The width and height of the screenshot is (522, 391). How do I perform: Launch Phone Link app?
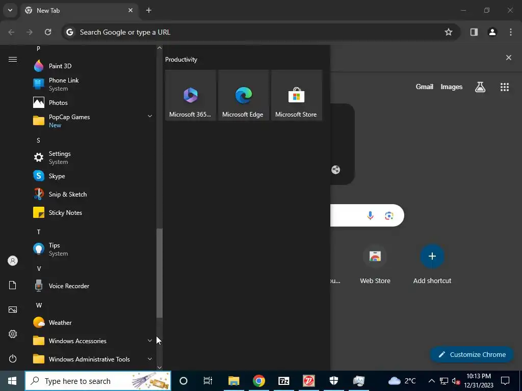pyautogui.click(x=93, y=84)
